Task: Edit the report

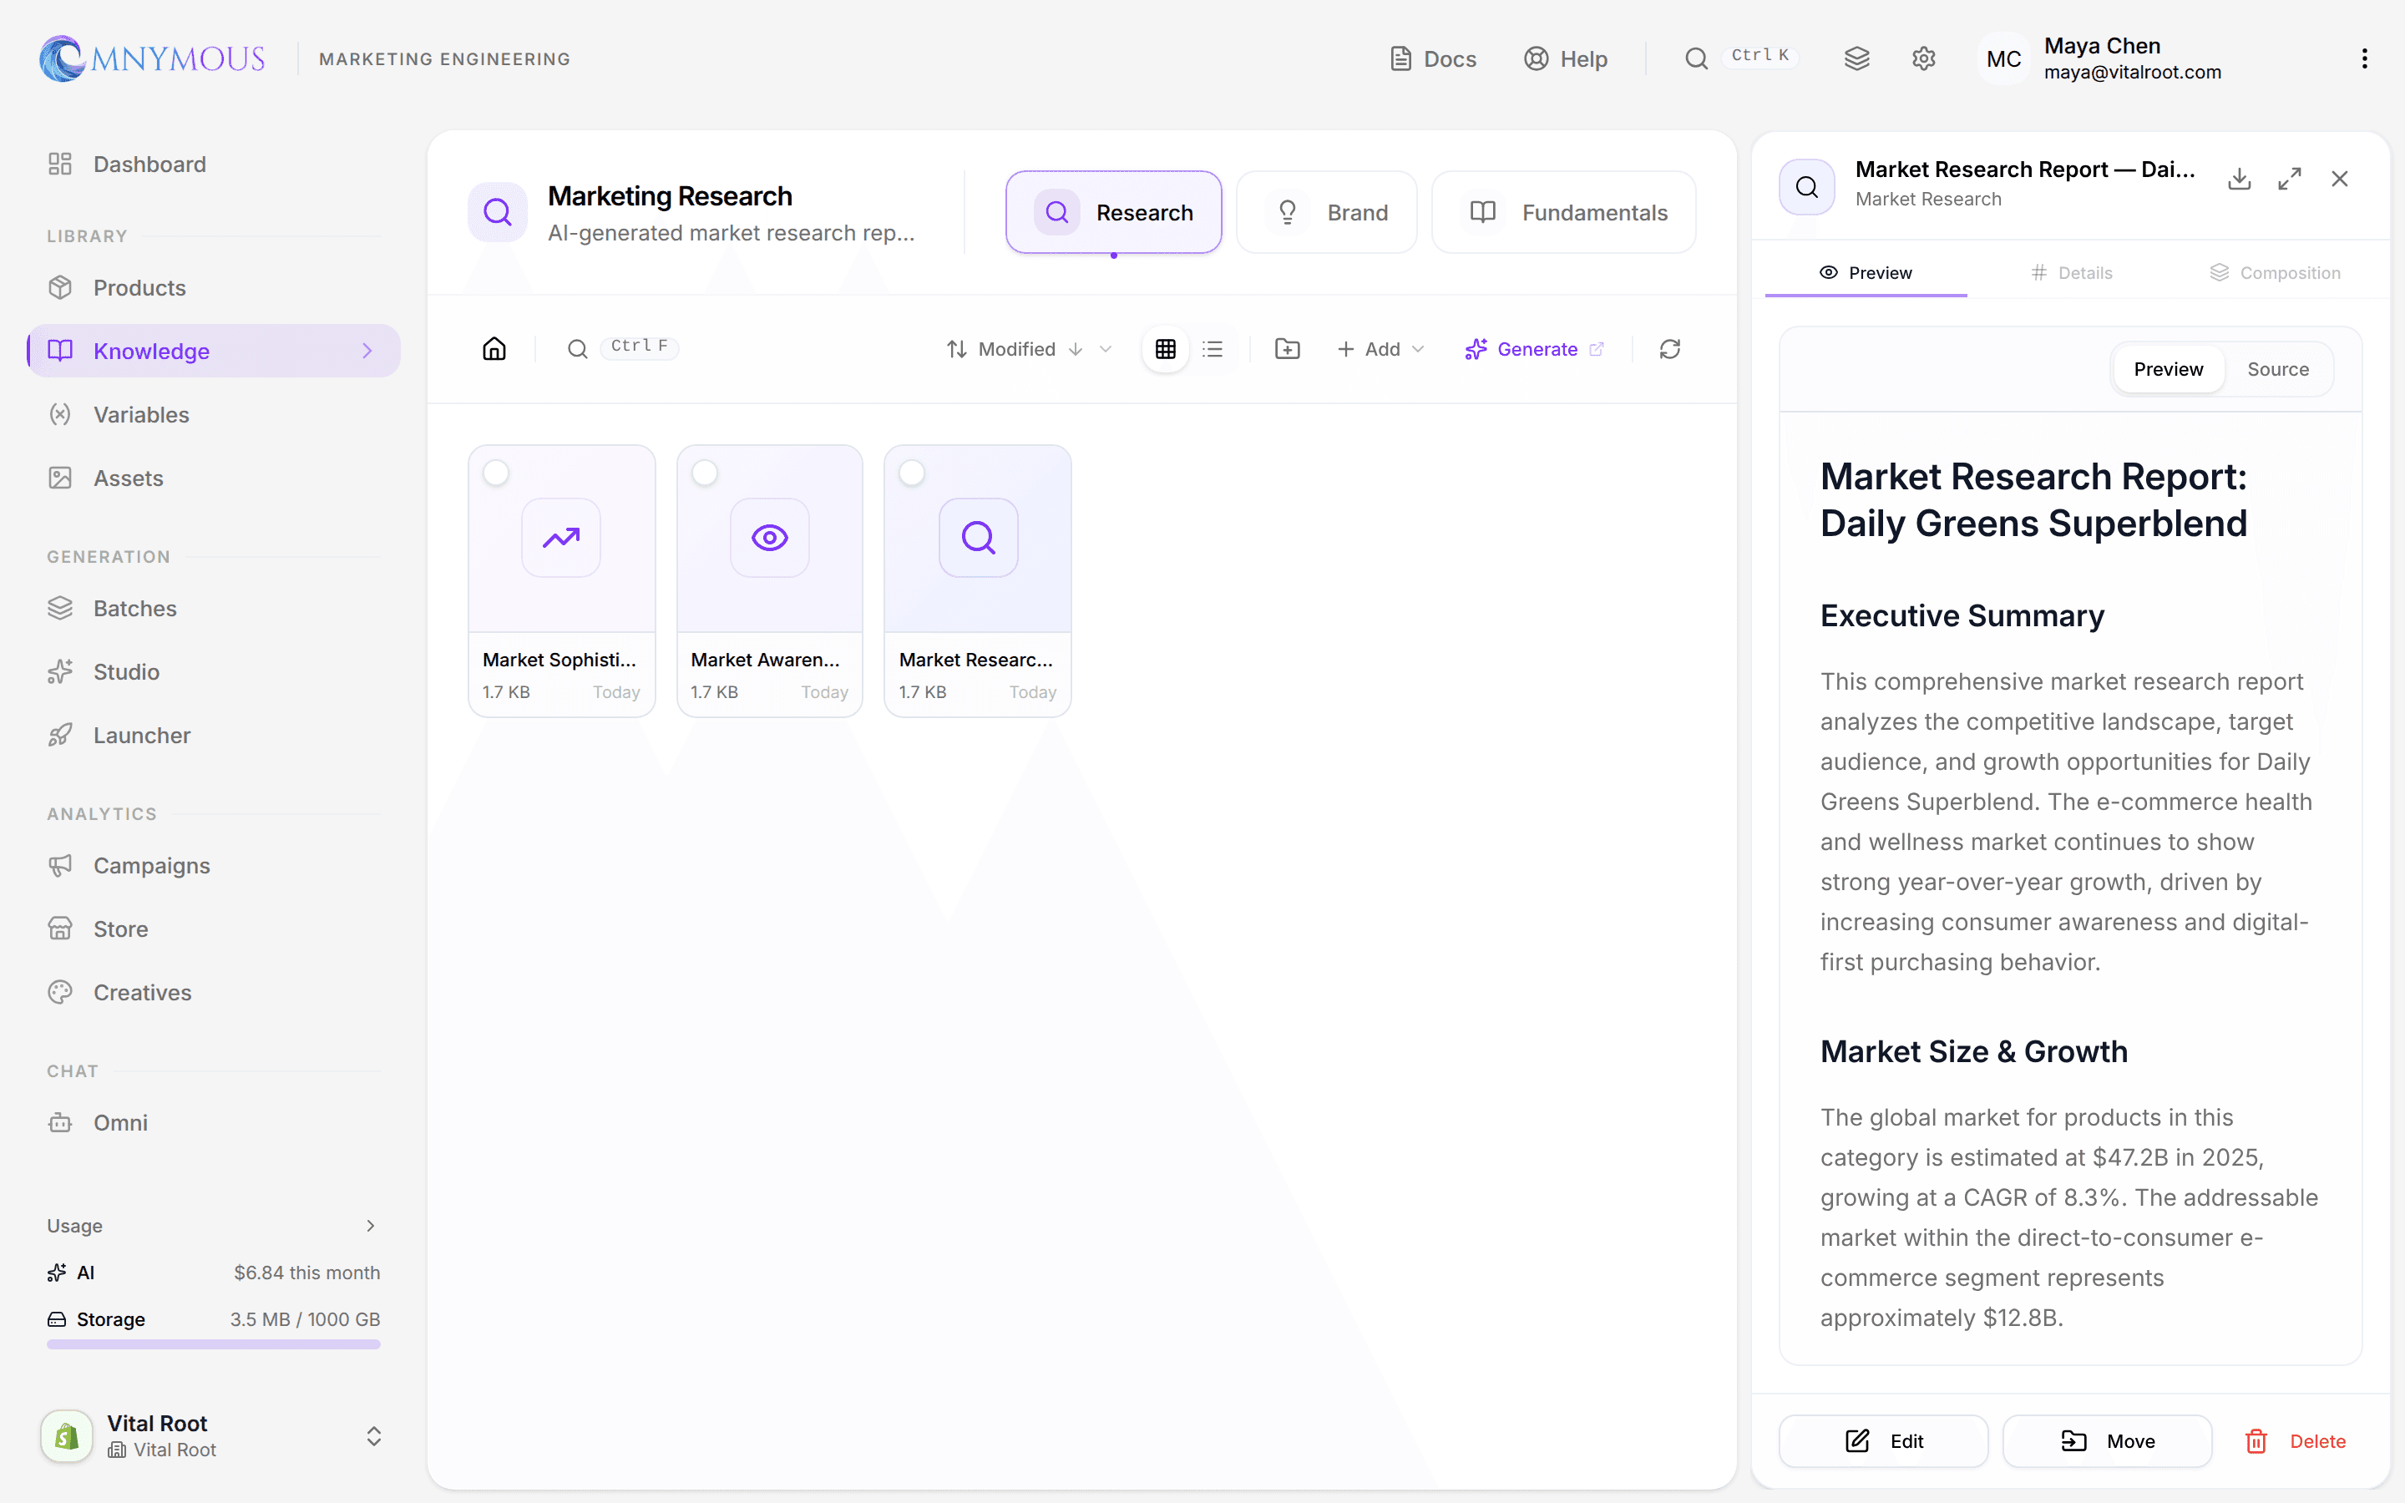Action: click(x=1883, y=1440)
